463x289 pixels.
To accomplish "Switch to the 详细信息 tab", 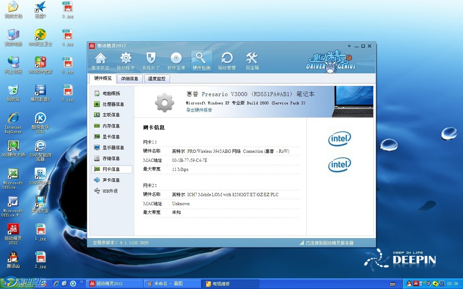I will point(129,79).
